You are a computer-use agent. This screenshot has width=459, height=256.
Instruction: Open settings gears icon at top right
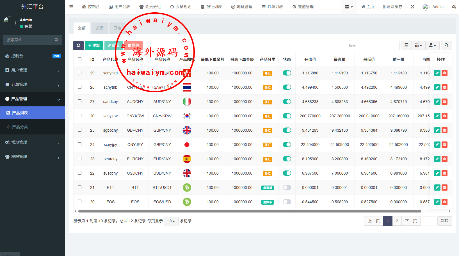tap(454, 7)
